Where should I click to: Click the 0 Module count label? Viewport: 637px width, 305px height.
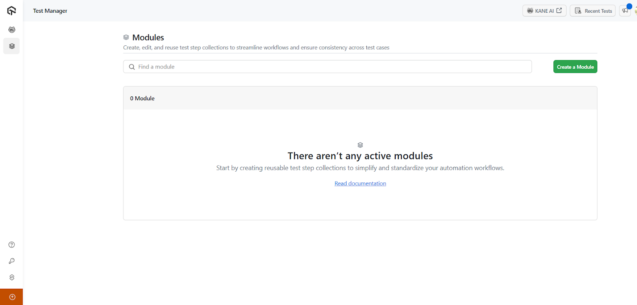[142, 98]
